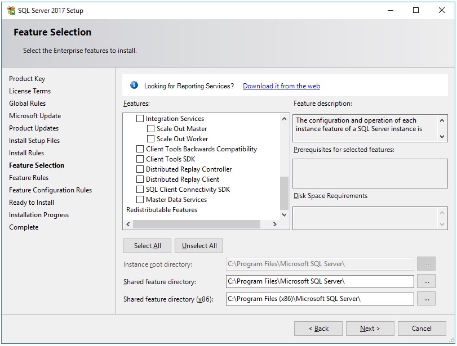Open the License Terms page
The width and height of the screenshot is (457, 346).
[x=29, y=91]
